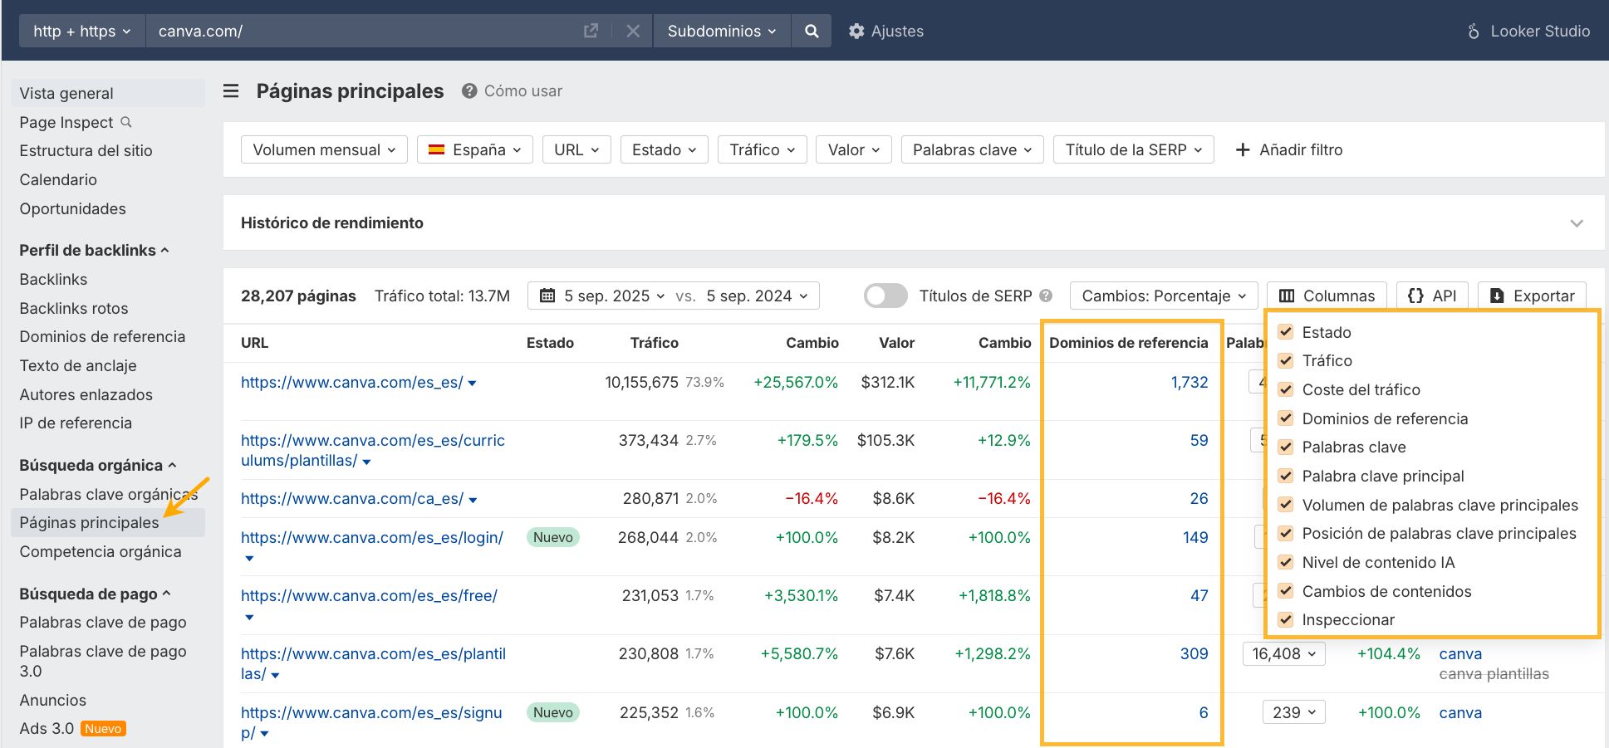Click the Exportar download icon

pos(1497,296)
